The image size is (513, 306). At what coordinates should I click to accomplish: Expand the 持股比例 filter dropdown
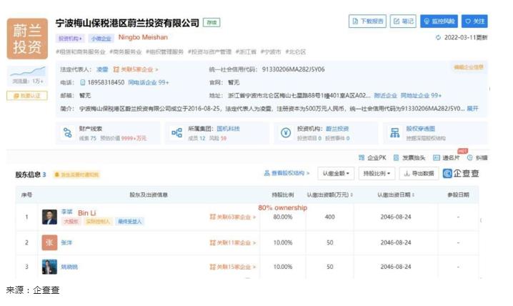pos(377,173)
